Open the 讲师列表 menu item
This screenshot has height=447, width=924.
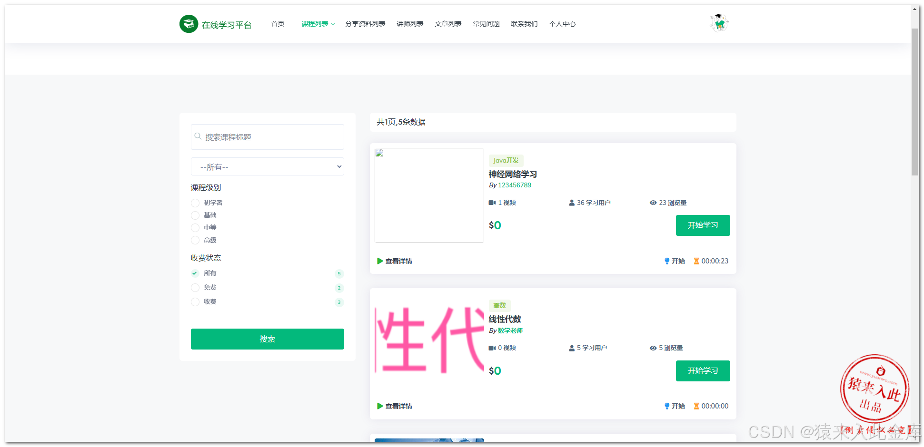pyautogui.click(x=410, y=23)
